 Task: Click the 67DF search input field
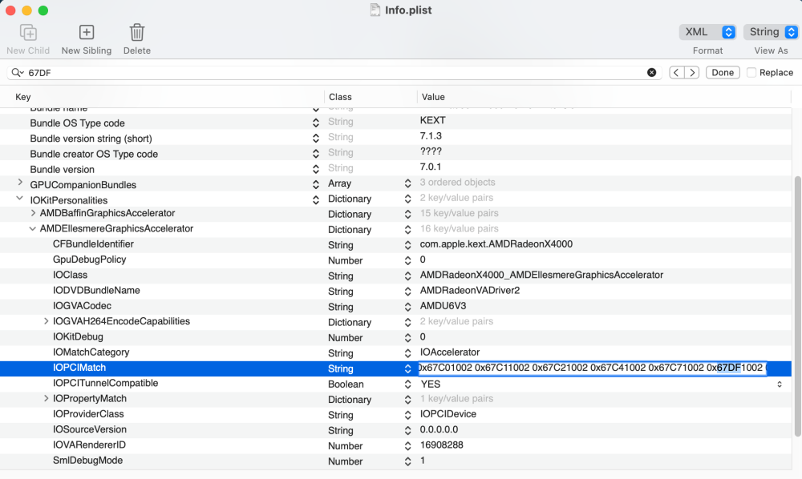click(x=335, y=73)
